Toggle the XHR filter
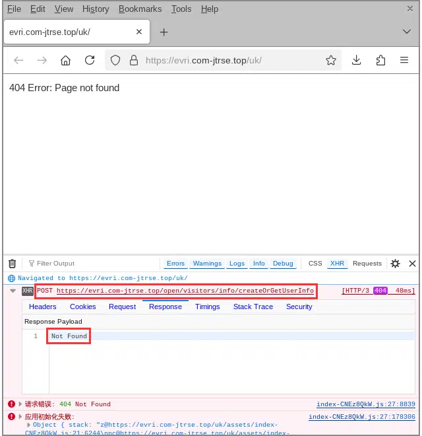The image size is (422, 436). pyautogui.click(x=337, y=264)
